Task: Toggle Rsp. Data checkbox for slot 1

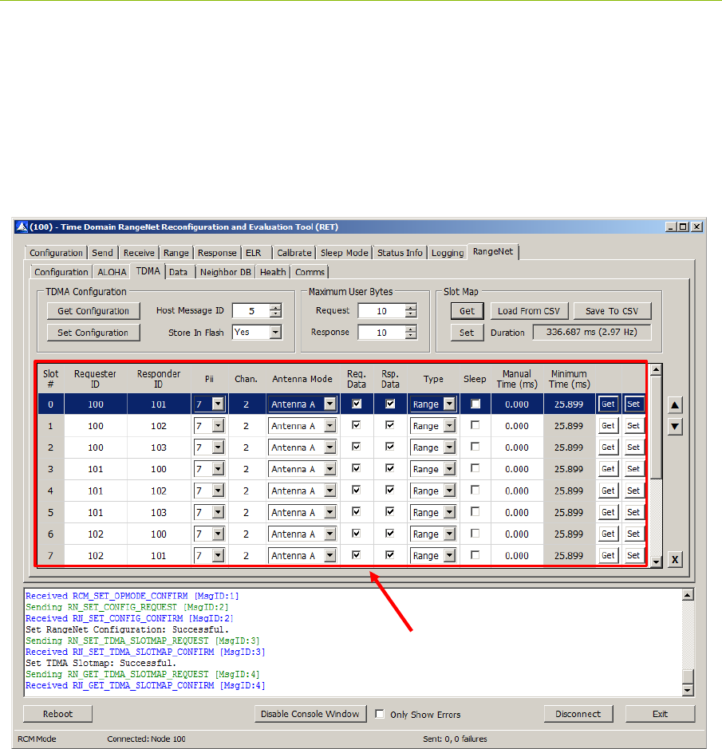Action: (390, 425)
